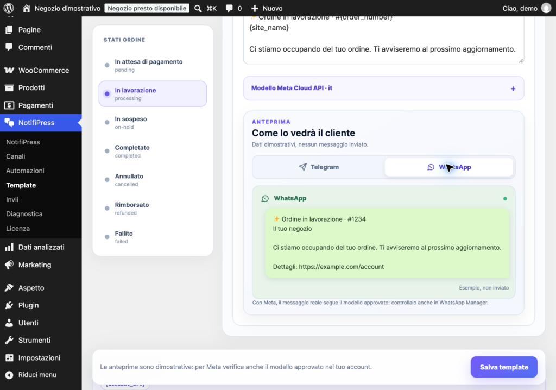This screenshot has height=390, width=556.
Task: Click the green status dot in WhatsApp preview
Action: tap(505, 198)
